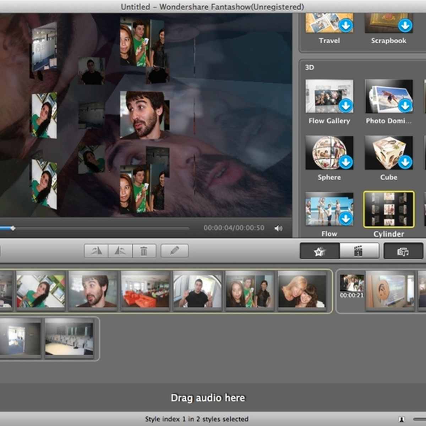This screenshot has height=426, width=426.
Task: Delete selected clip with the trash icon
Action: coord(144,251)
